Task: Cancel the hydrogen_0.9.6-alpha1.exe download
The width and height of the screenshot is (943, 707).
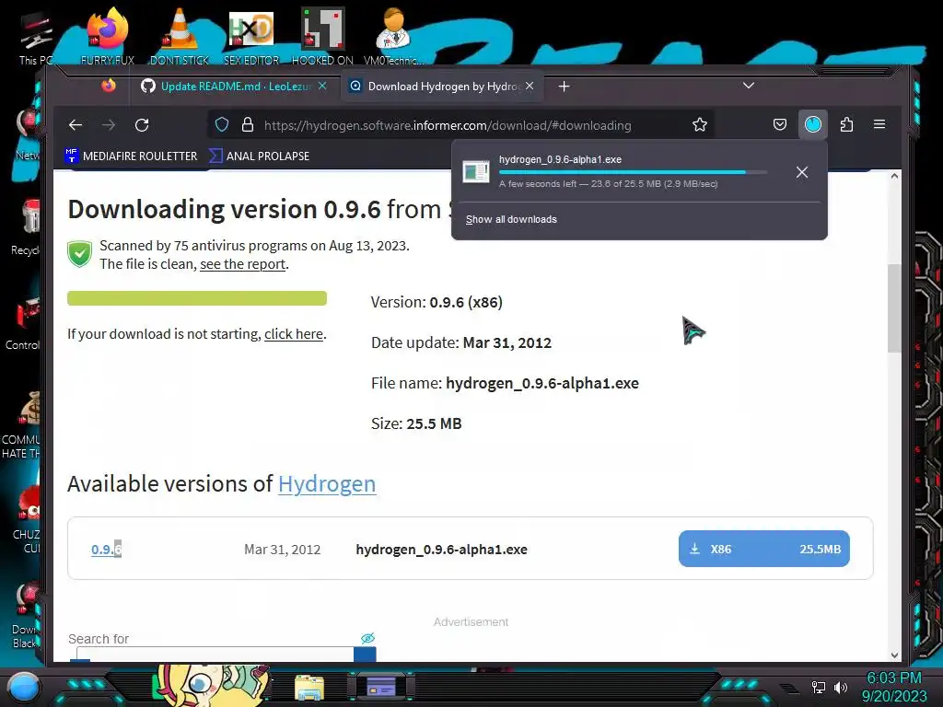Action: (802, 172)
